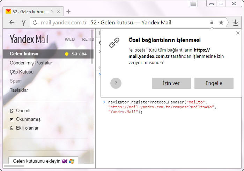Open the Taslaklar folder
The width and height of the screenshot is (244, 171).
point(19,90)
